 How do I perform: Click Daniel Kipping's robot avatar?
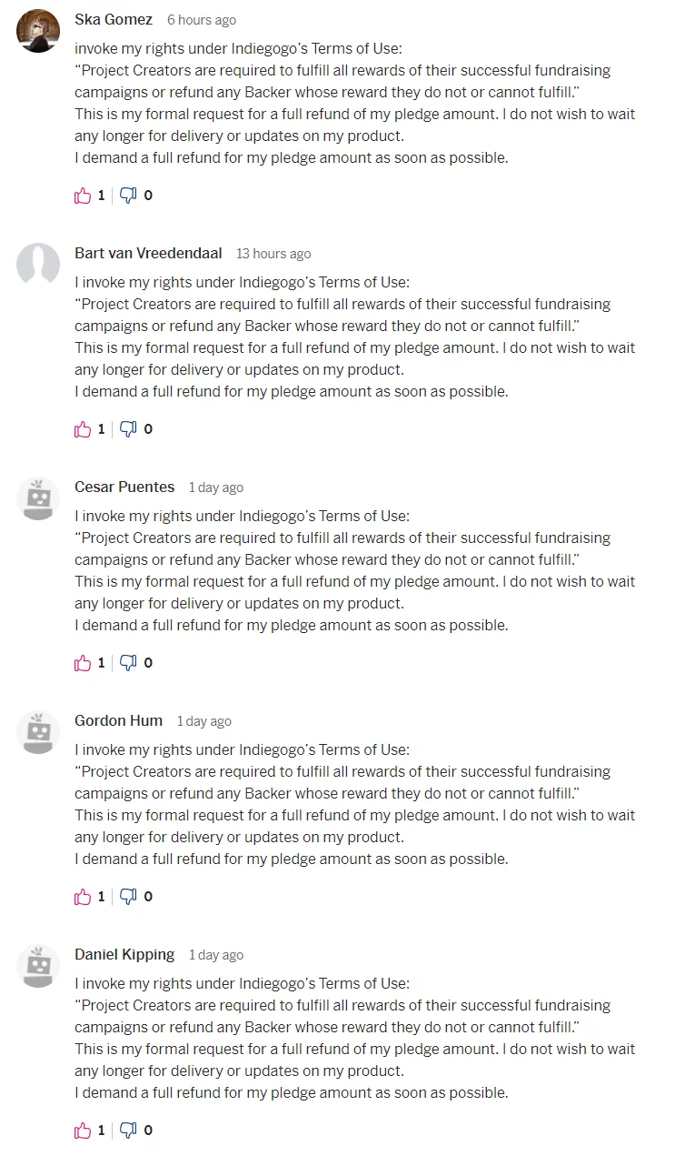pos(38,966)
